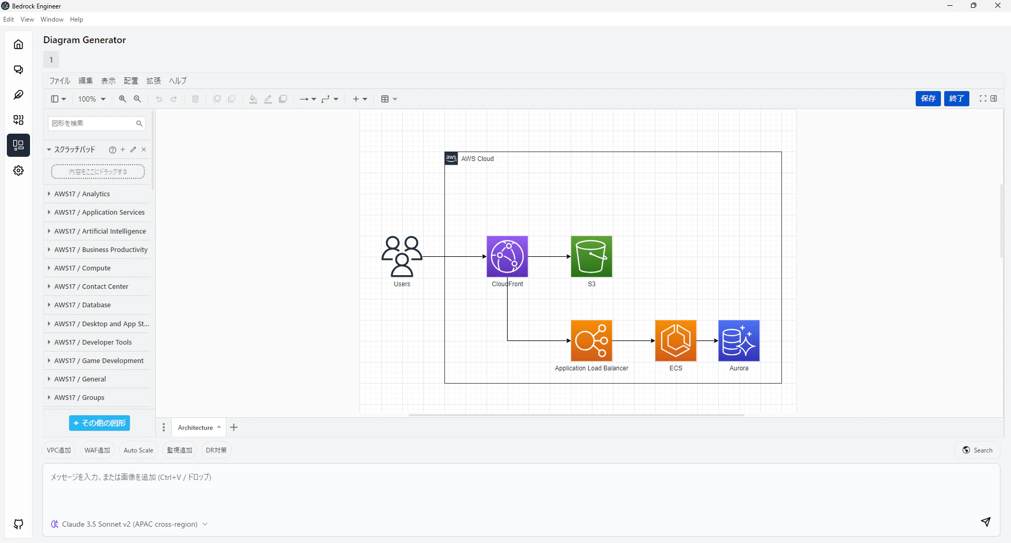Image resolution: width=1011 pixels, height=543 pixels.
Task: Open the 拡張 menu
Action: click(x=154, y=81)
